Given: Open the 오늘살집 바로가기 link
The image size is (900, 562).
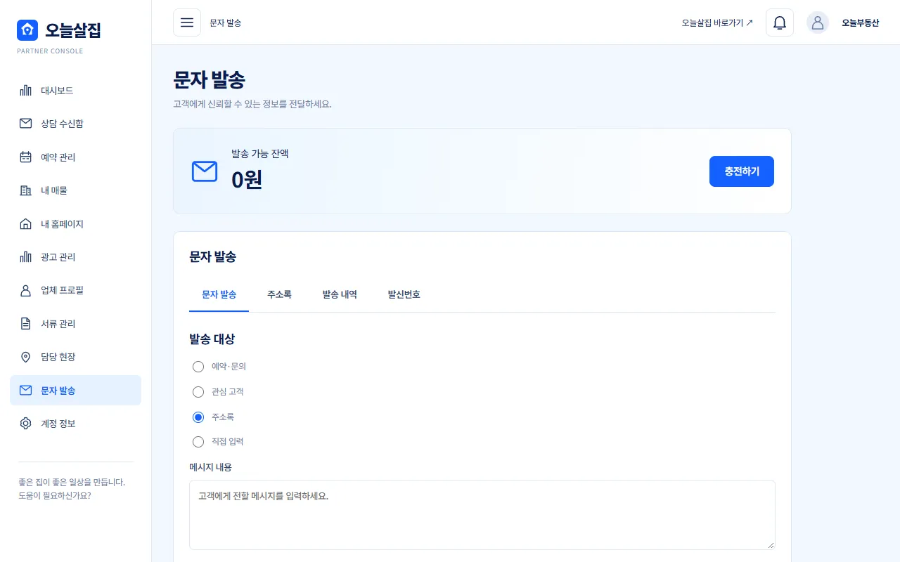Looking at the screenshot, I should click(717, 22).
